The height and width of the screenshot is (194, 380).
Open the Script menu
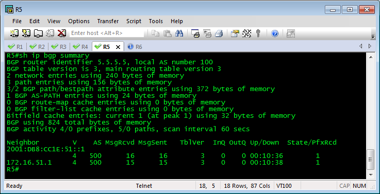click(x=134, y=21)
